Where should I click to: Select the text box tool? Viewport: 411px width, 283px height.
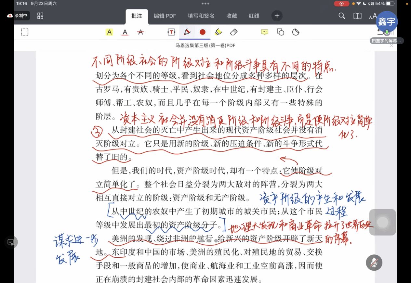pyautogui.click(x=171, y=32)
